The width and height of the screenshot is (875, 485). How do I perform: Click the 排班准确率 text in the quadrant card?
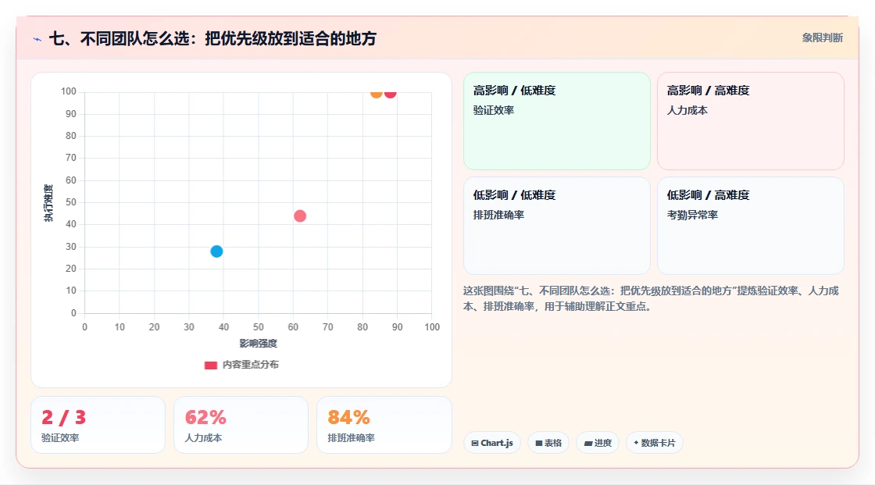499,215
